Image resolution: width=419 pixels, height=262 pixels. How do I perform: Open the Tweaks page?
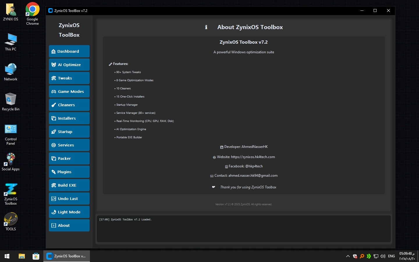[69, 78]
